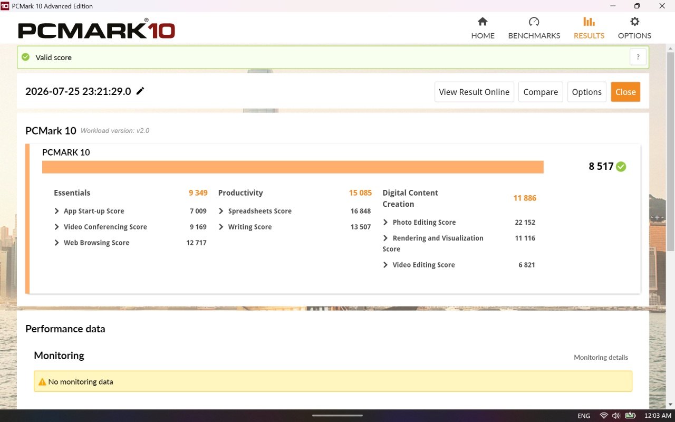Open the taskbar clock showing 12:03 AM
The width and height of the screenshot is (675, 422).
click(658, 416)
